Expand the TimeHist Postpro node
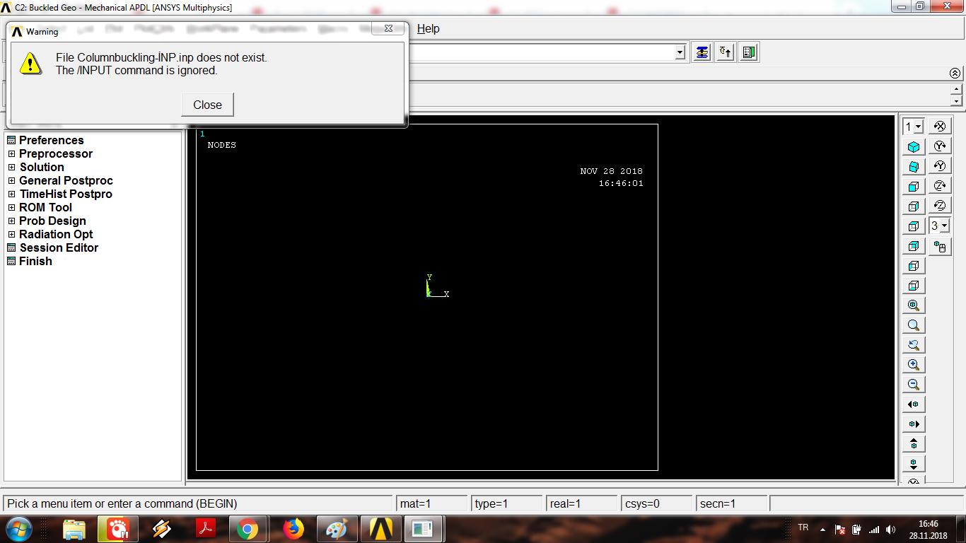 point(11,194)
